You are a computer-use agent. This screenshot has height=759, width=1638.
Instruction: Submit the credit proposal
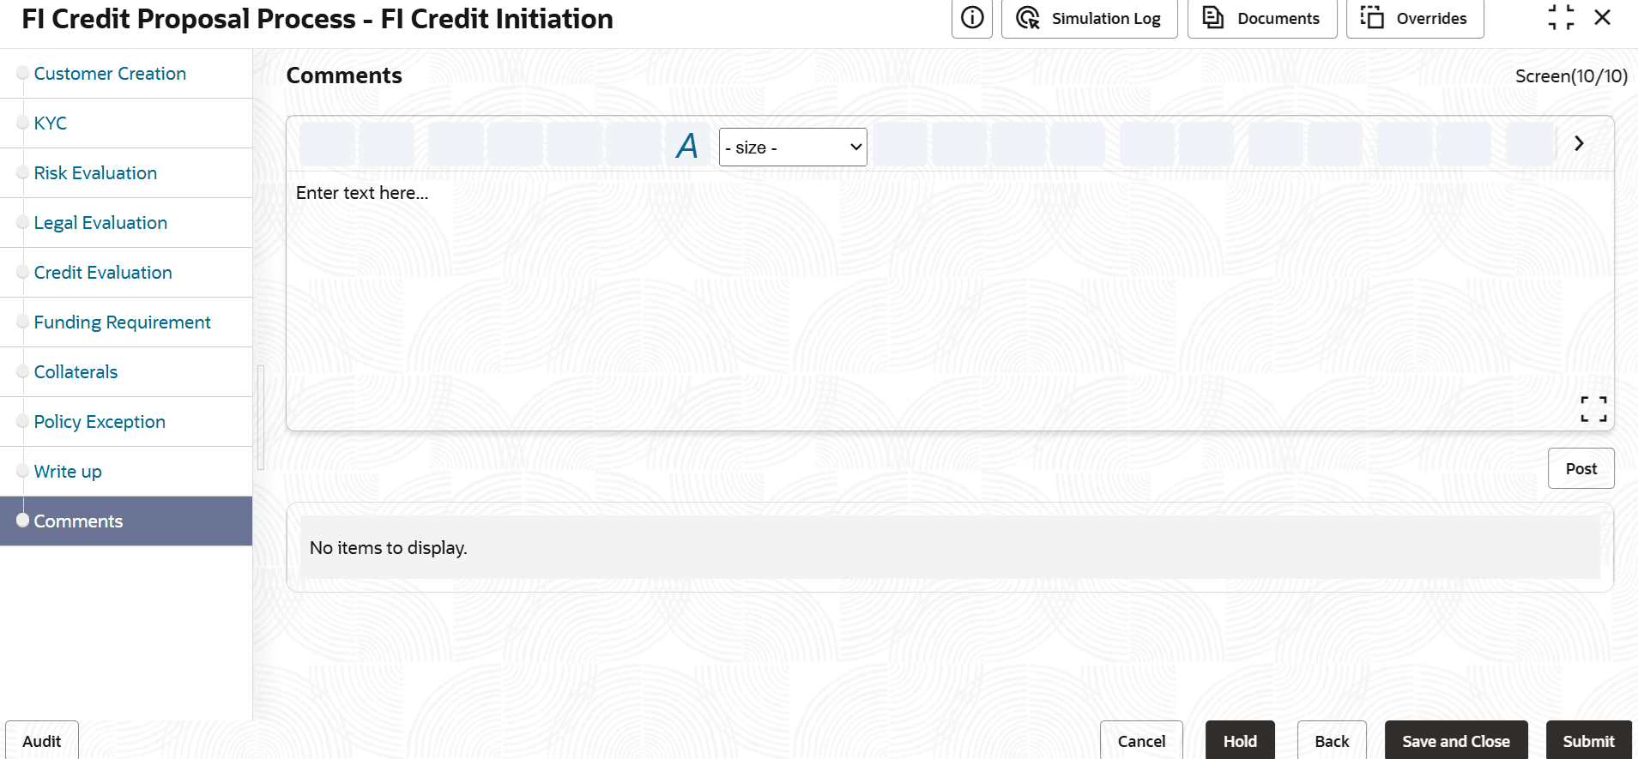pyautogui.click(x=1587, y=741)
